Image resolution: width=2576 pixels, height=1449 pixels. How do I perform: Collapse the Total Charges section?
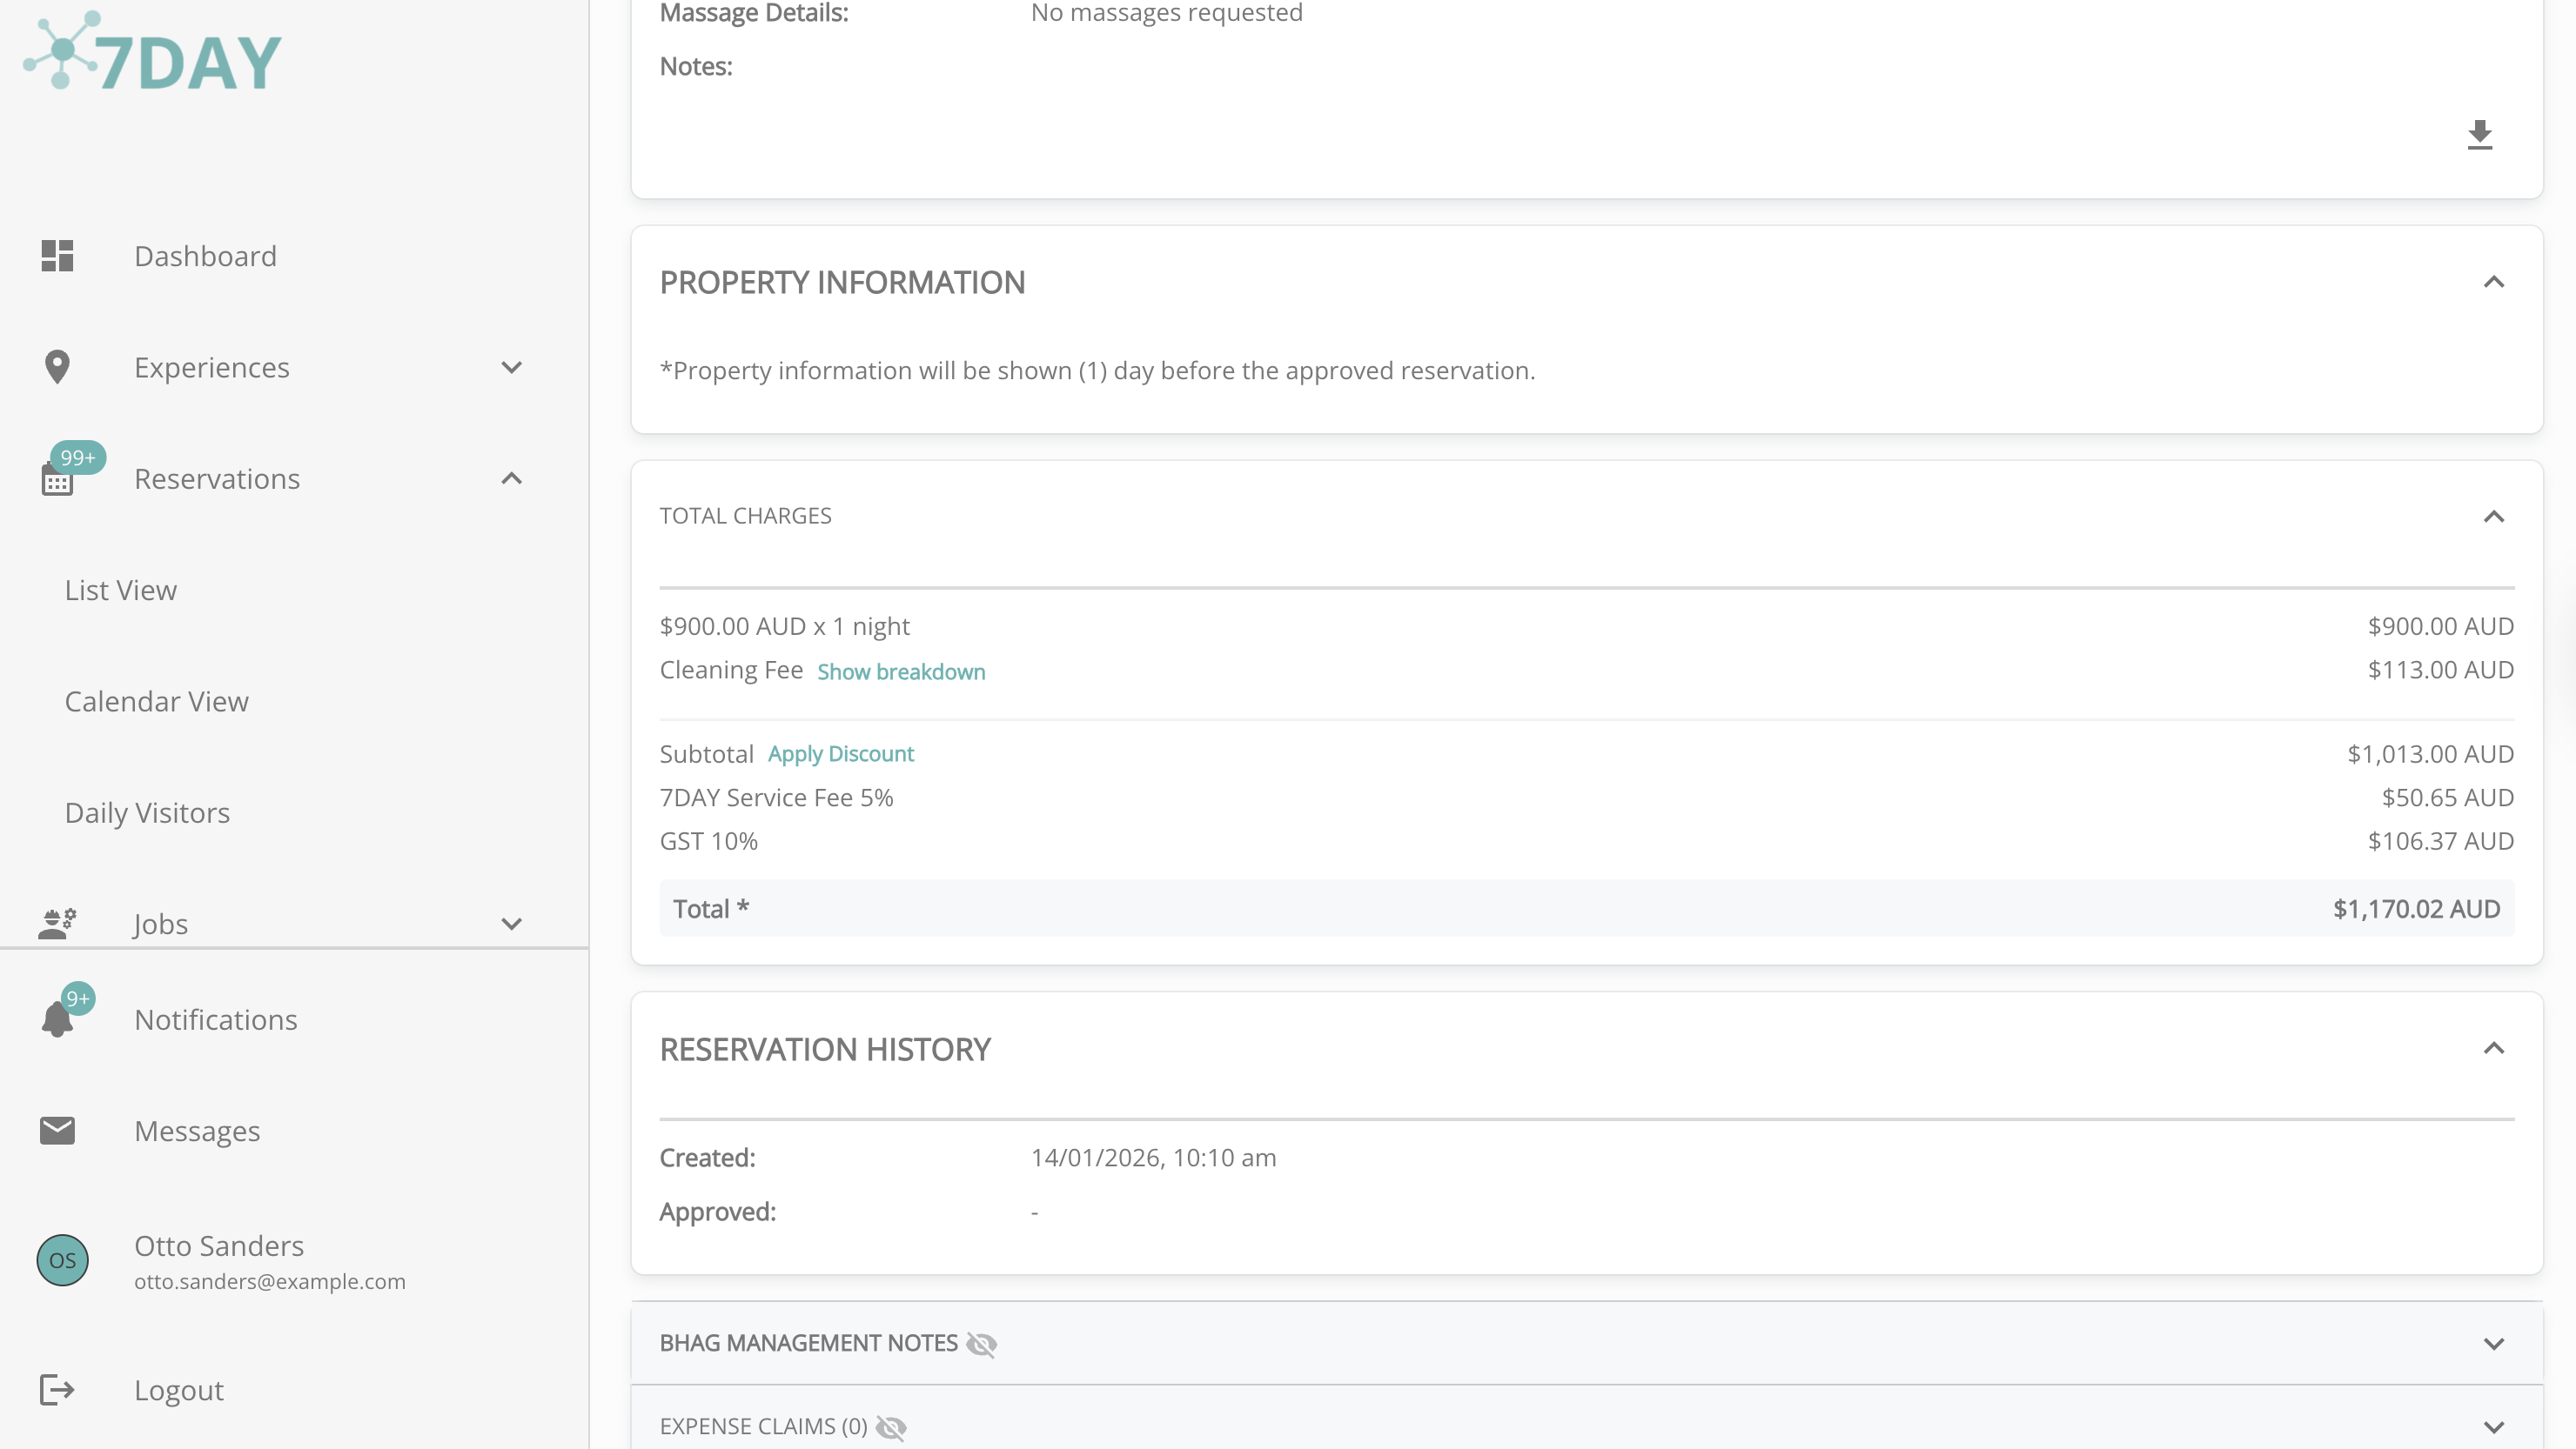2495,517
